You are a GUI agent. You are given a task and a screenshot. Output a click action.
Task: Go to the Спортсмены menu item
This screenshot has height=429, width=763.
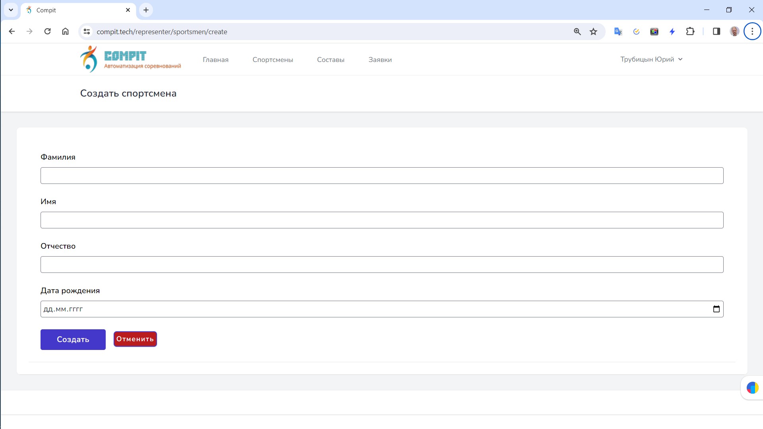(273, 60)
